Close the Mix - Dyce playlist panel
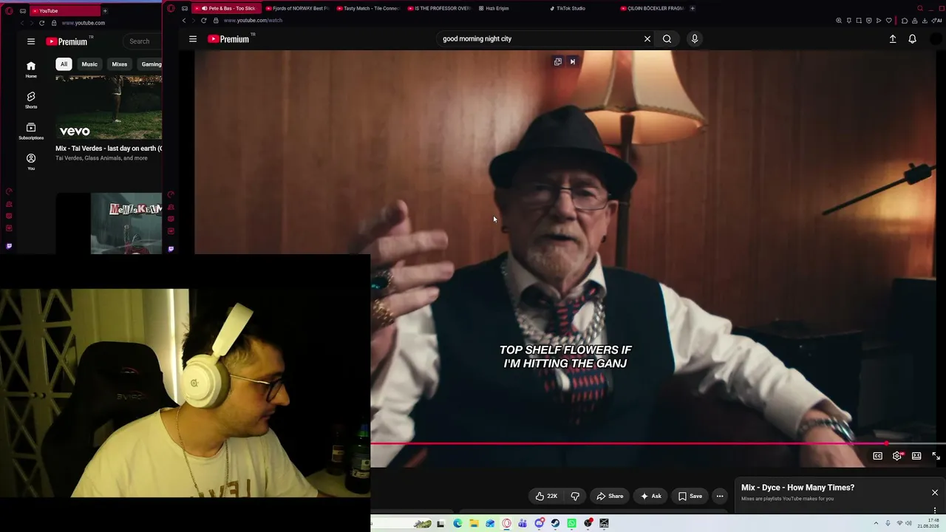 935,492
